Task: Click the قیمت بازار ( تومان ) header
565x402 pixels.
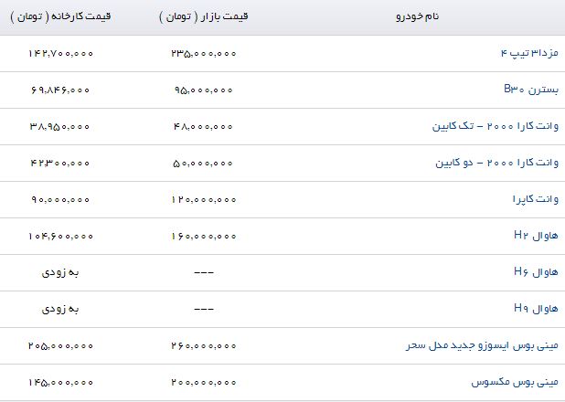Action: point(204,16)
